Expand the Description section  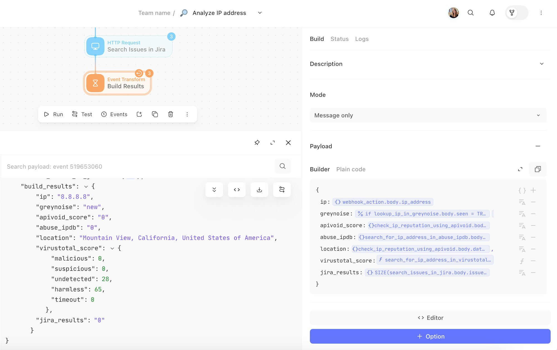[x=542, y=64]
